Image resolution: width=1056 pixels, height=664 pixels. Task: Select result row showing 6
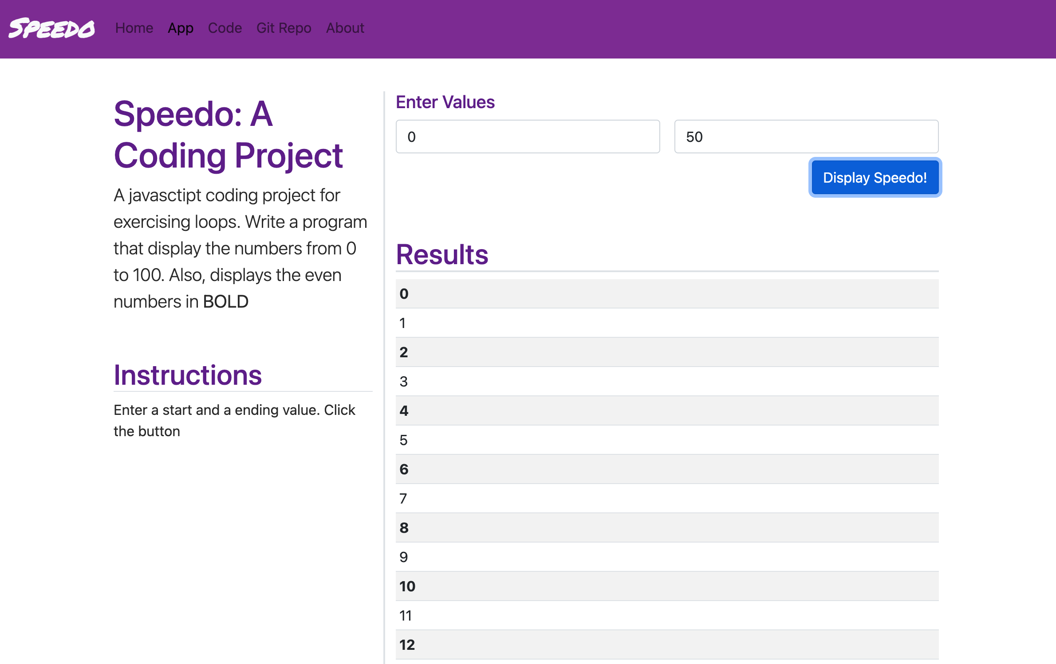point(667,469)
